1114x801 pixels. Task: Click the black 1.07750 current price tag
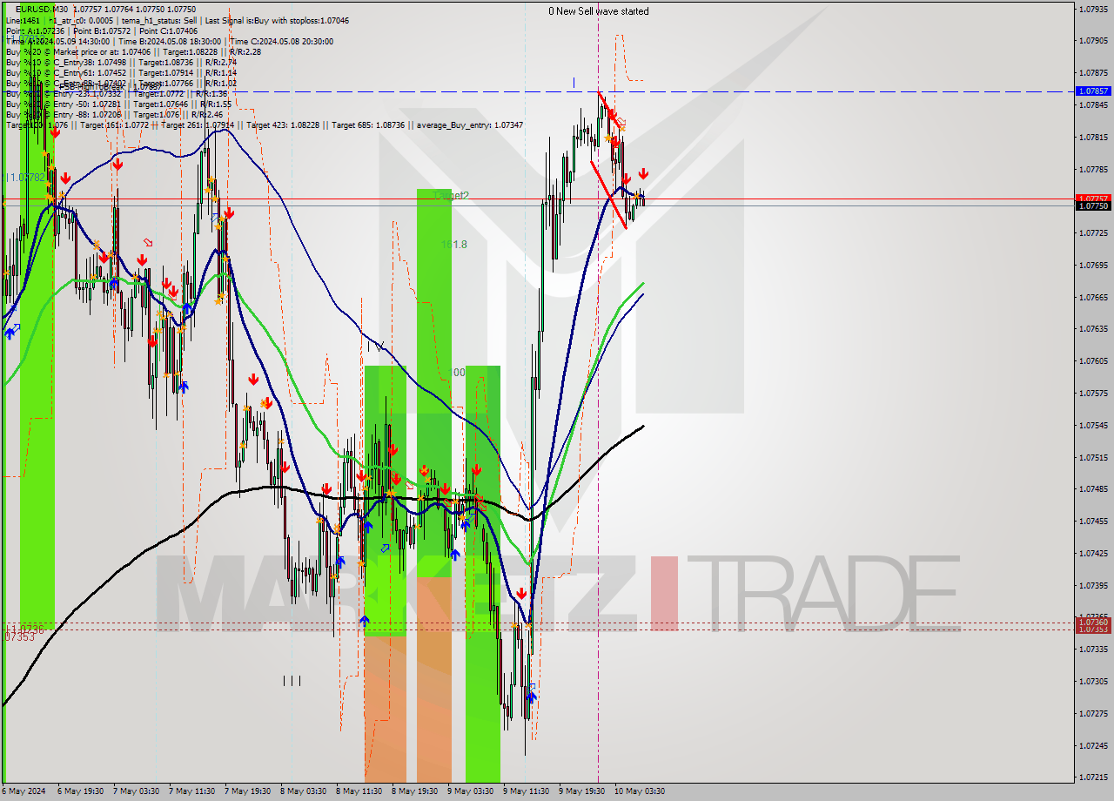coord(1093,206)
